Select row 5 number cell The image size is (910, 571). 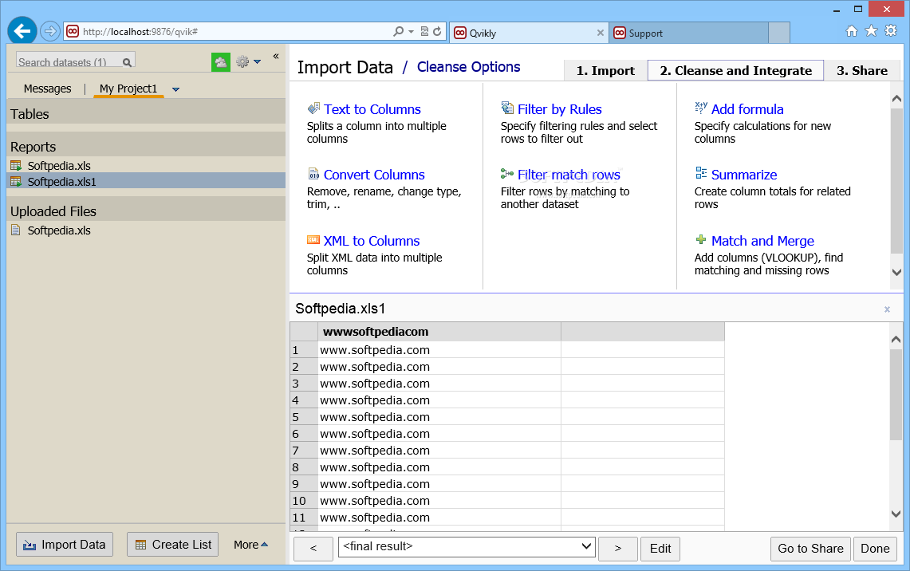[304, 416]
